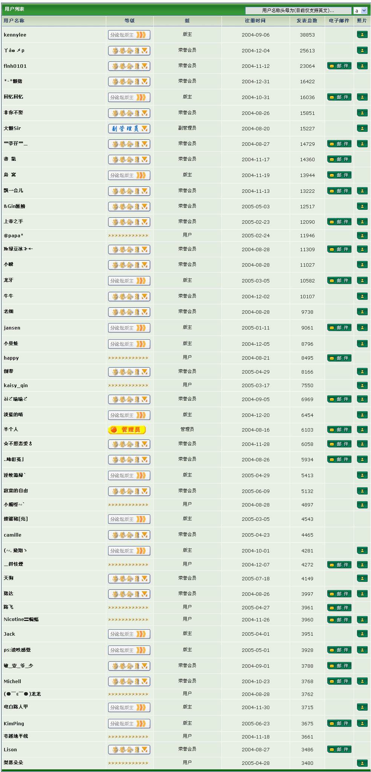
Task: Open user profile link Michell
Action: pos(12,681)
